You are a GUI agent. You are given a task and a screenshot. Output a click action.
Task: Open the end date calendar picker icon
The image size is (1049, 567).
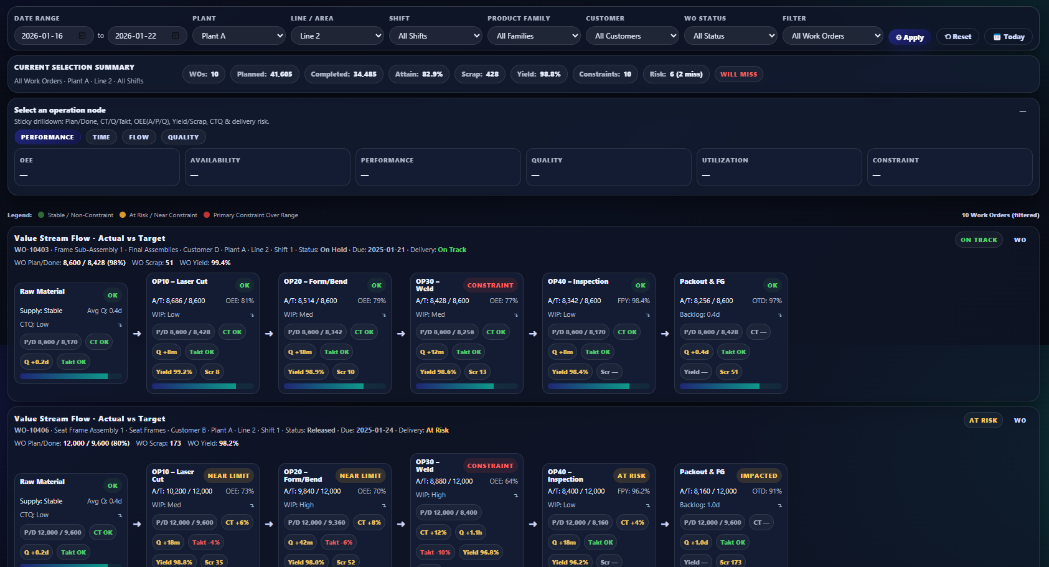(x=176, y=35)
